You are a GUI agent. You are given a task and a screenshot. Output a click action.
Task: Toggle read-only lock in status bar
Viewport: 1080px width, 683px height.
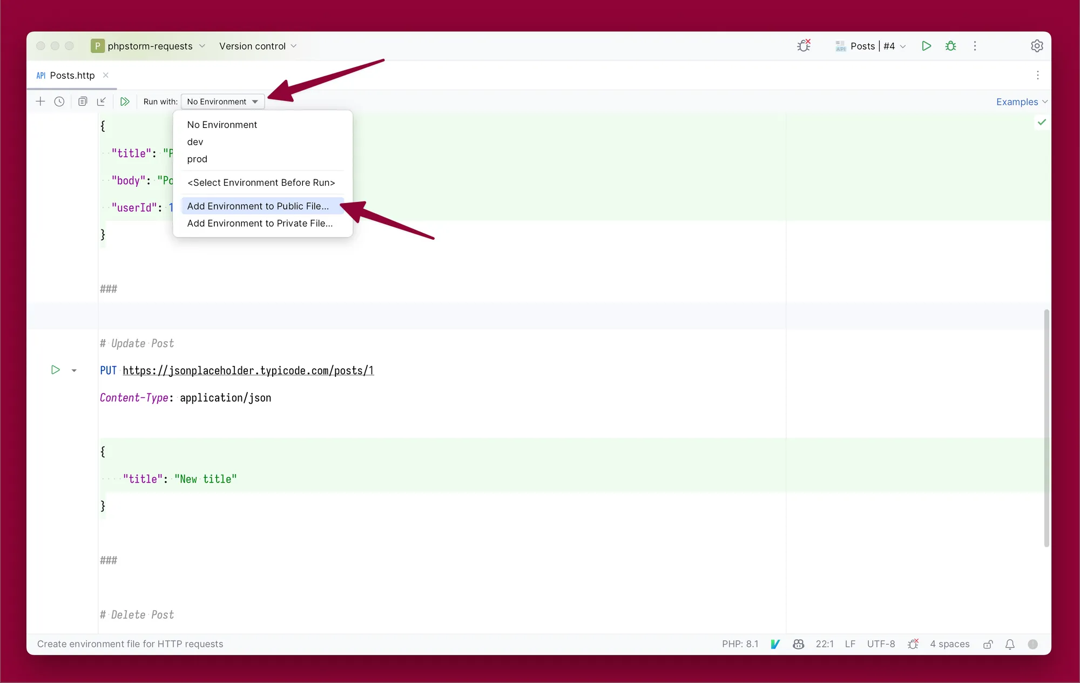click(x=988, y=644)
